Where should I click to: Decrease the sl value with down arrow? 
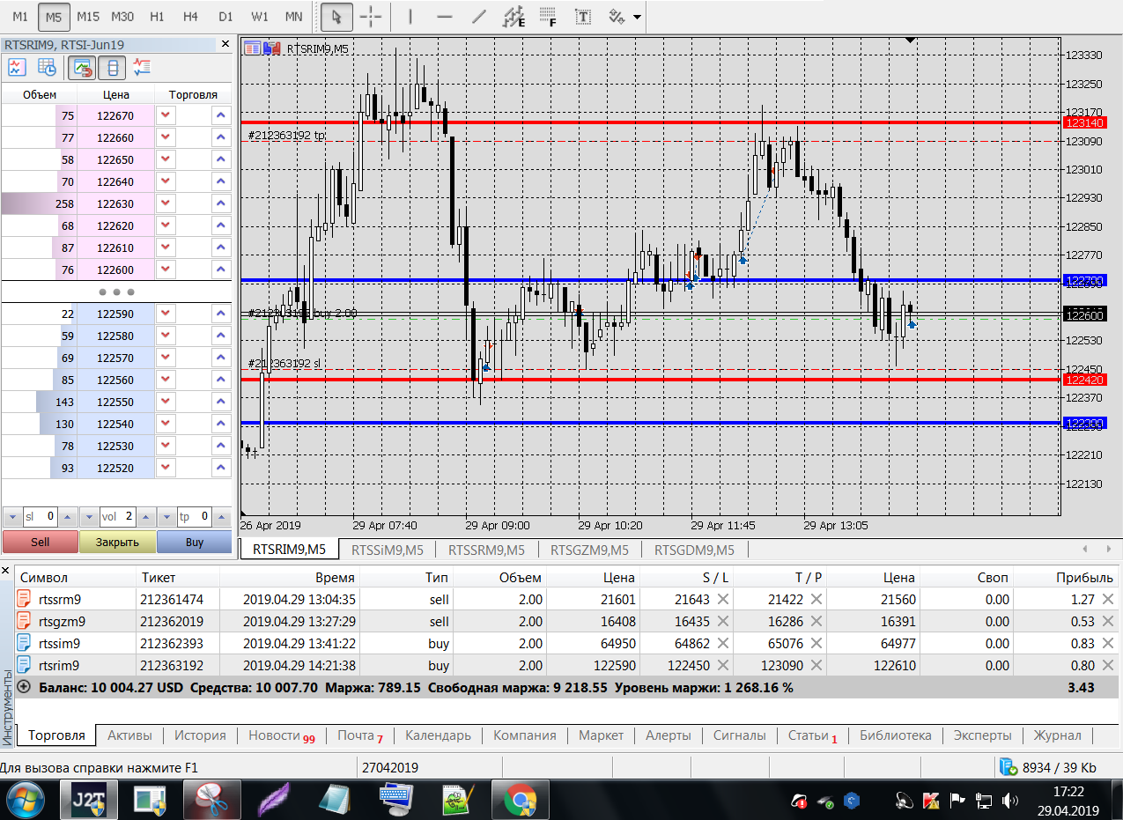[x=11, y=516]
